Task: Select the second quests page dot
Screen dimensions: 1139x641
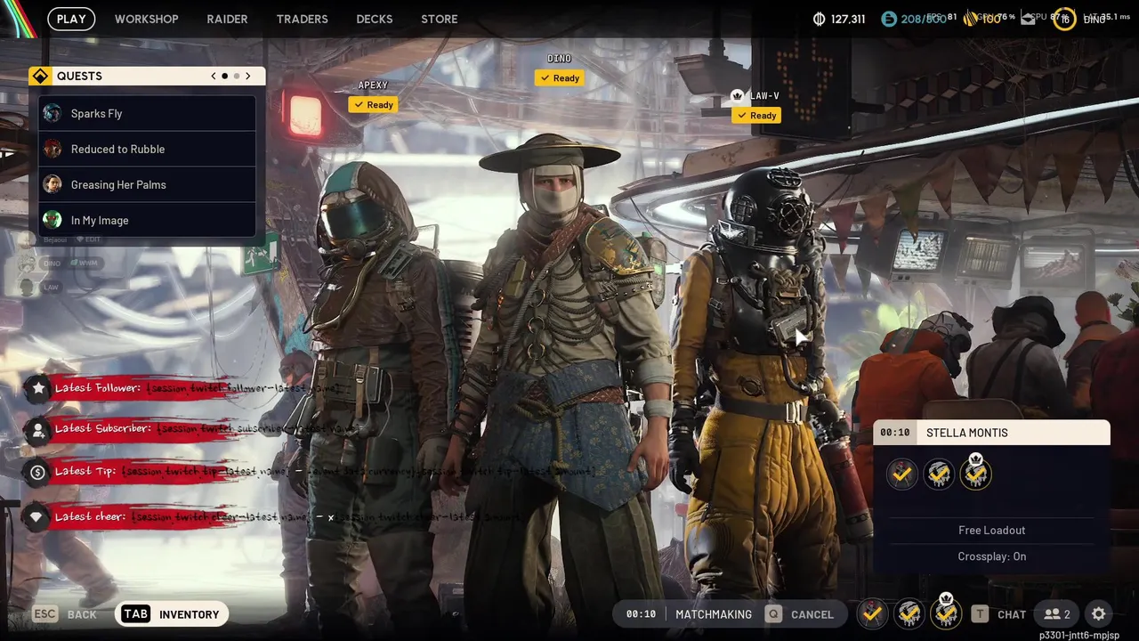Action: pos(236,76)
